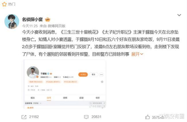187x122 pixels.
Task: Open the post options chevron at top right
Action: tap(179, 15)
